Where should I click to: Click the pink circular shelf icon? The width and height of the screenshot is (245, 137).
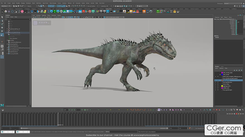(x=22, y=12)
